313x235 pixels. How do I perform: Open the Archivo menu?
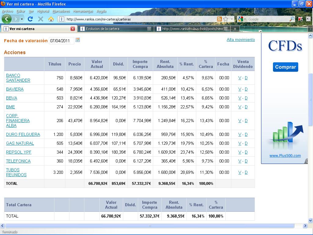click(x=7, y=11)
